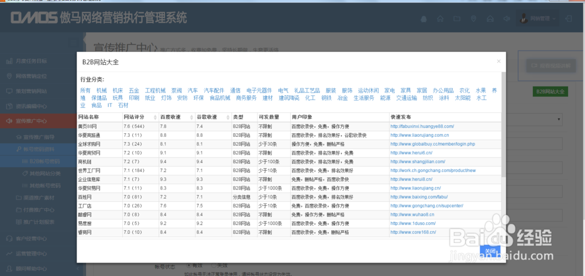Click the blue 关闭 button

coord(490,251)
